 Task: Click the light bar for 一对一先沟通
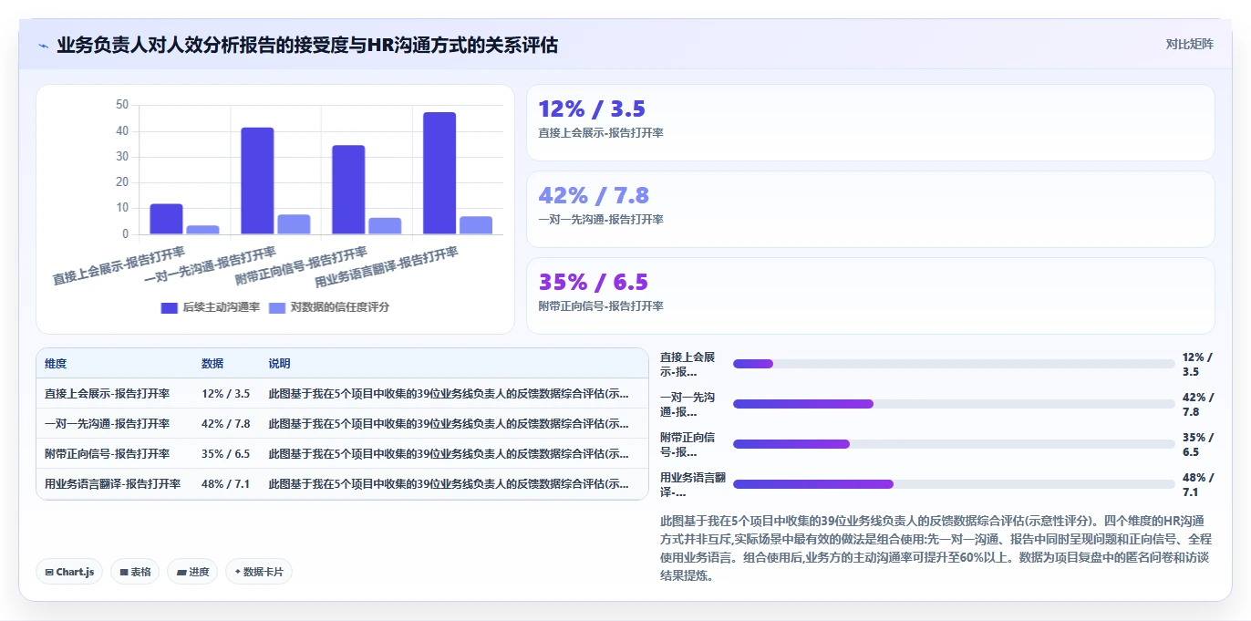click(294, 224)
